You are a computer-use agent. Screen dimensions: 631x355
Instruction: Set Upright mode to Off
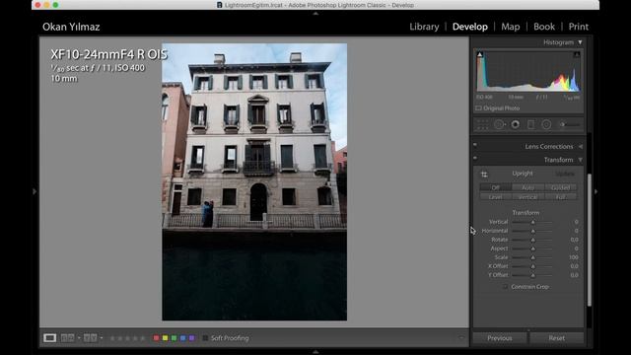[x=495, y=187]
